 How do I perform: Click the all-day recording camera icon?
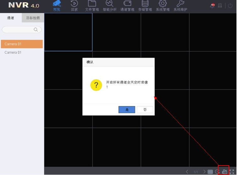click(x=224, y=172)
